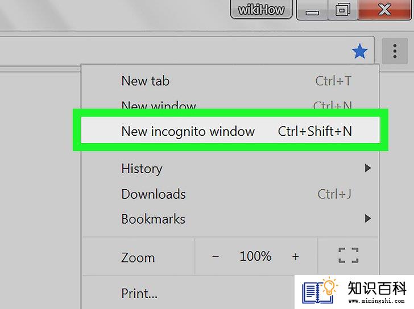Increase zoom with the plus button
The height and width of the screenshot is (309, 414).
pos(296,256)
